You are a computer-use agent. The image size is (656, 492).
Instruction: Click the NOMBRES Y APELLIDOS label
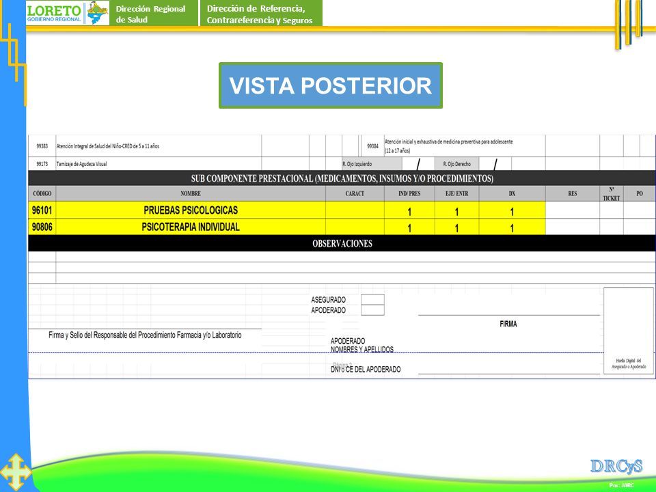pos(362,349)
